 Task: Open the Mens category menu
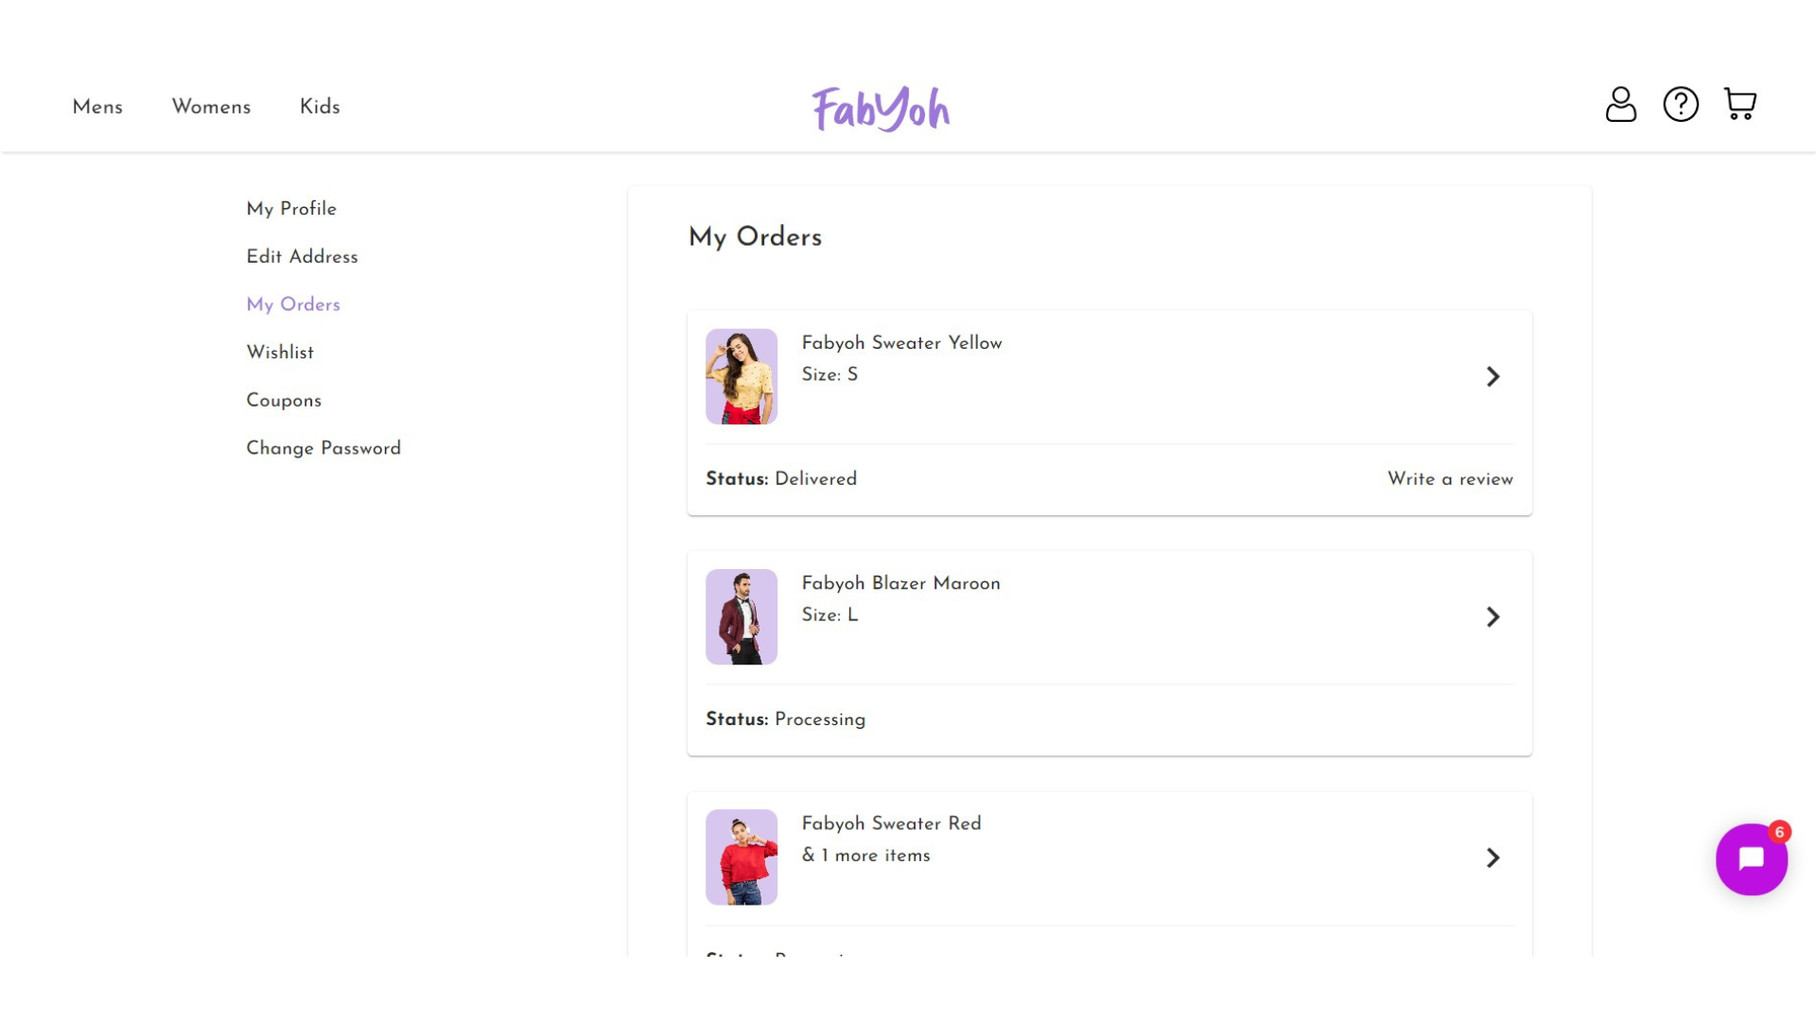click(x=97, y=108)
